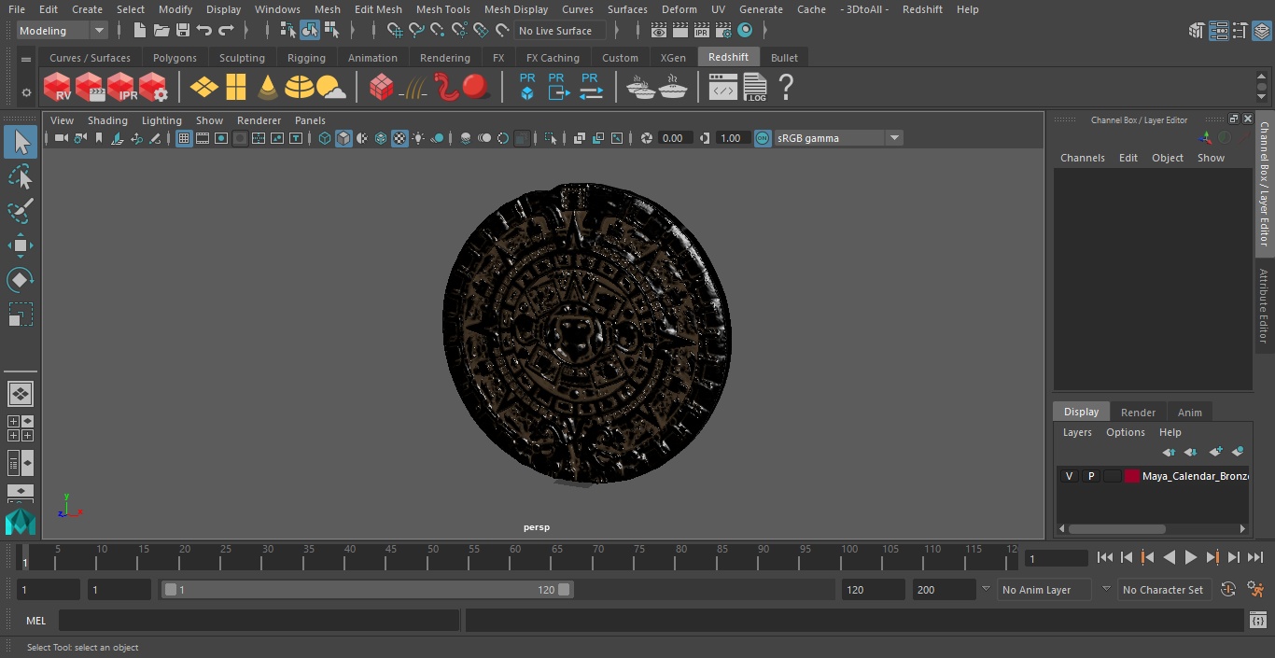Click the Redshift IPR render shelf icon
Image resolution: width=1275 pixels, height=658 pixels.
point(121,88)
